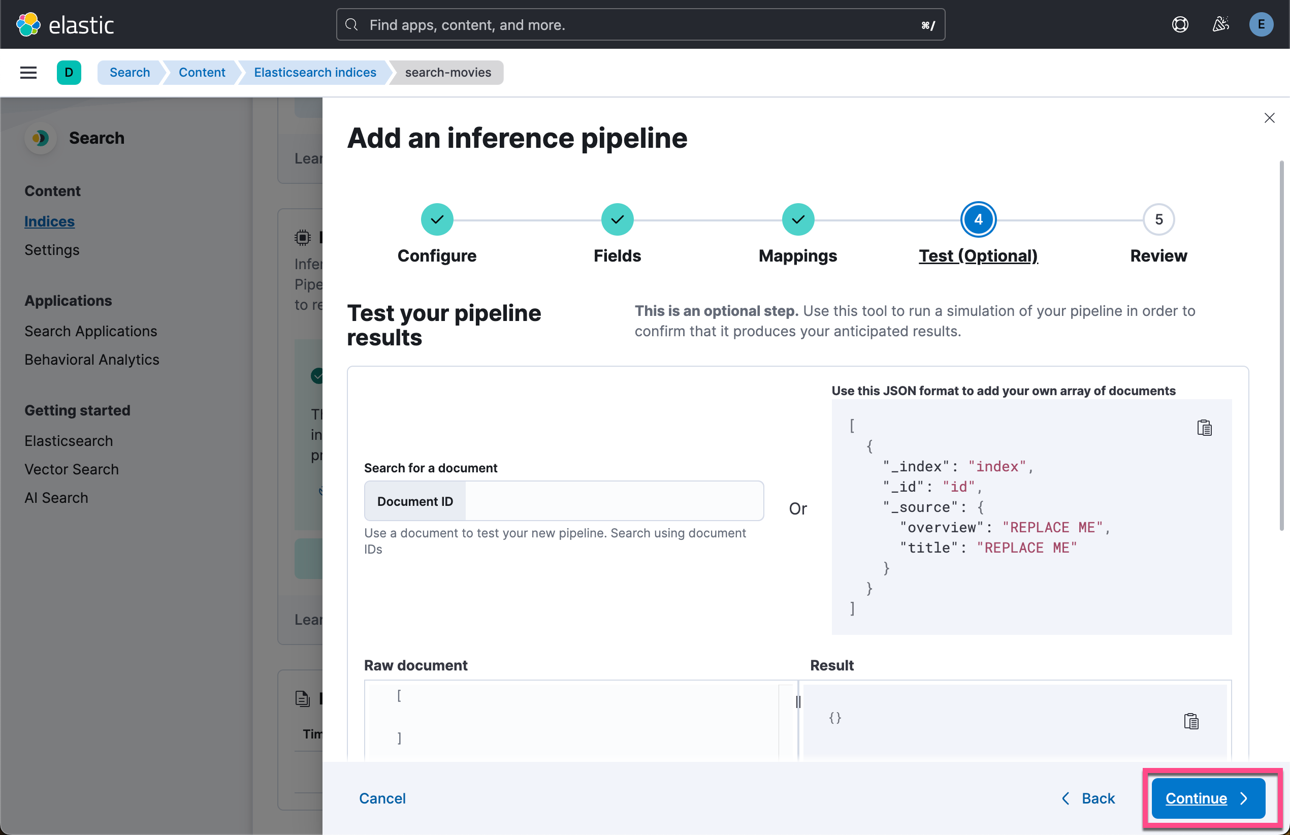The image size is (1290, 835).
Task: Copy the Result output with the clipboard icon
Action: click(1191, 721)
